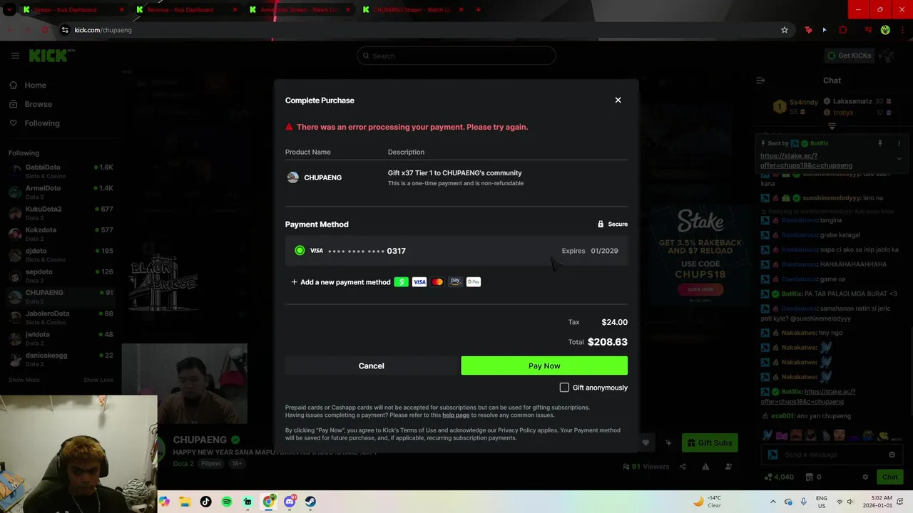
Task: Collapse the chat panel arrow icon
Action: pos(760,81)
